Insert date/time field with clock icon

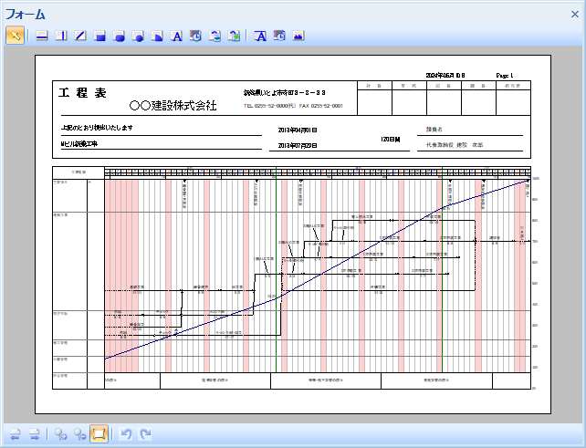pyautogui.click(x=196, y=36)
